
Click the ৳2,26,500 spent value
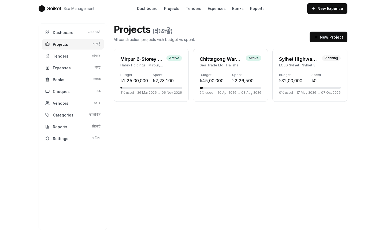[243, 81]
